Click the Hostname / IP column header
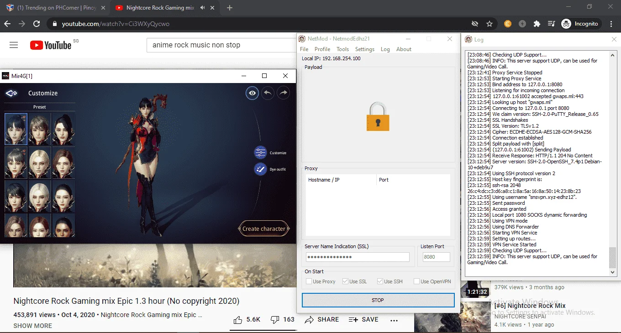 pyautogui.click(x=340, y=180)
